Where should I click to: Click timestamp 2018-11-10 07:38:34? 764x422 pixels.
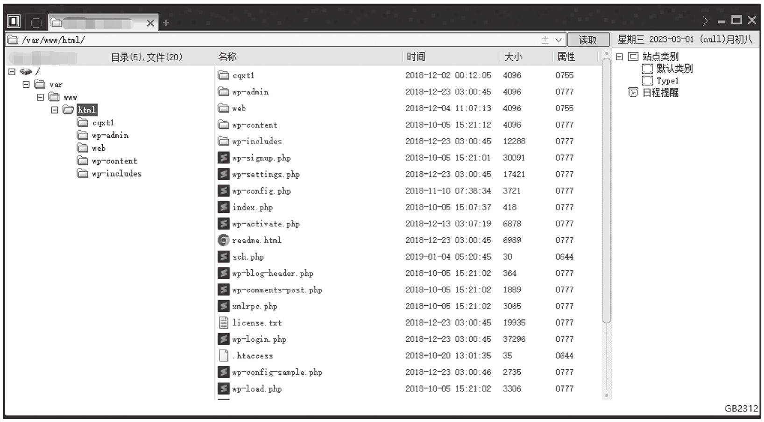pyautogui.click(x=448, y=190)
